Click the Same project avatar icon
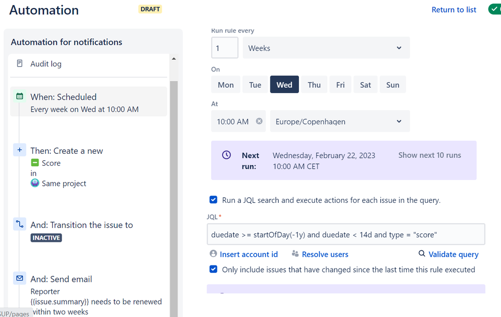Image resolution: width=501 pixels, height=317 pixels. (35, 183)
